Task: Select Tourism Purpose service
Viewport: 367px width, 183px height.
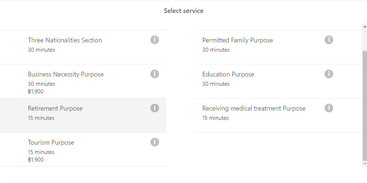Action: tap(83, 149)
